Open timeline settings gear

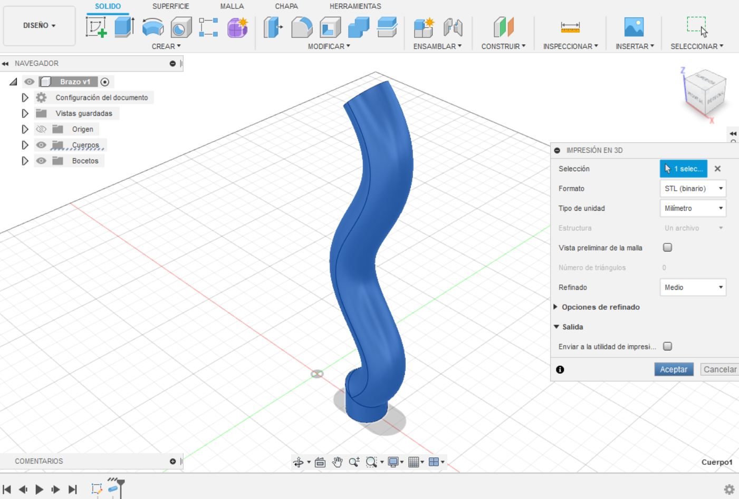tap(729, 490)
